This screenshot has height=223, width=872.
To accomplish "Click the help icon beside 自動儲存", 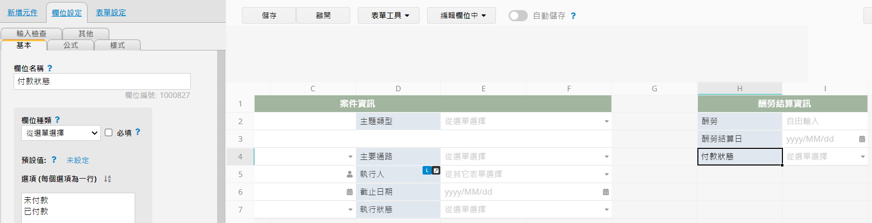I will [x=573, y=16].
